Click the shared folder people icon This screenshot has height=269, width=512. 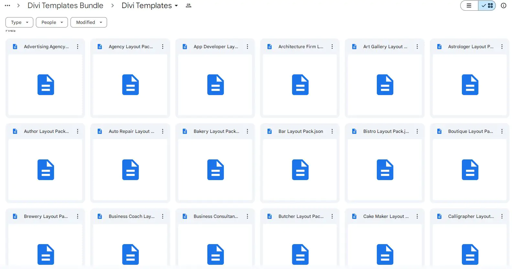tap(189, 6)
